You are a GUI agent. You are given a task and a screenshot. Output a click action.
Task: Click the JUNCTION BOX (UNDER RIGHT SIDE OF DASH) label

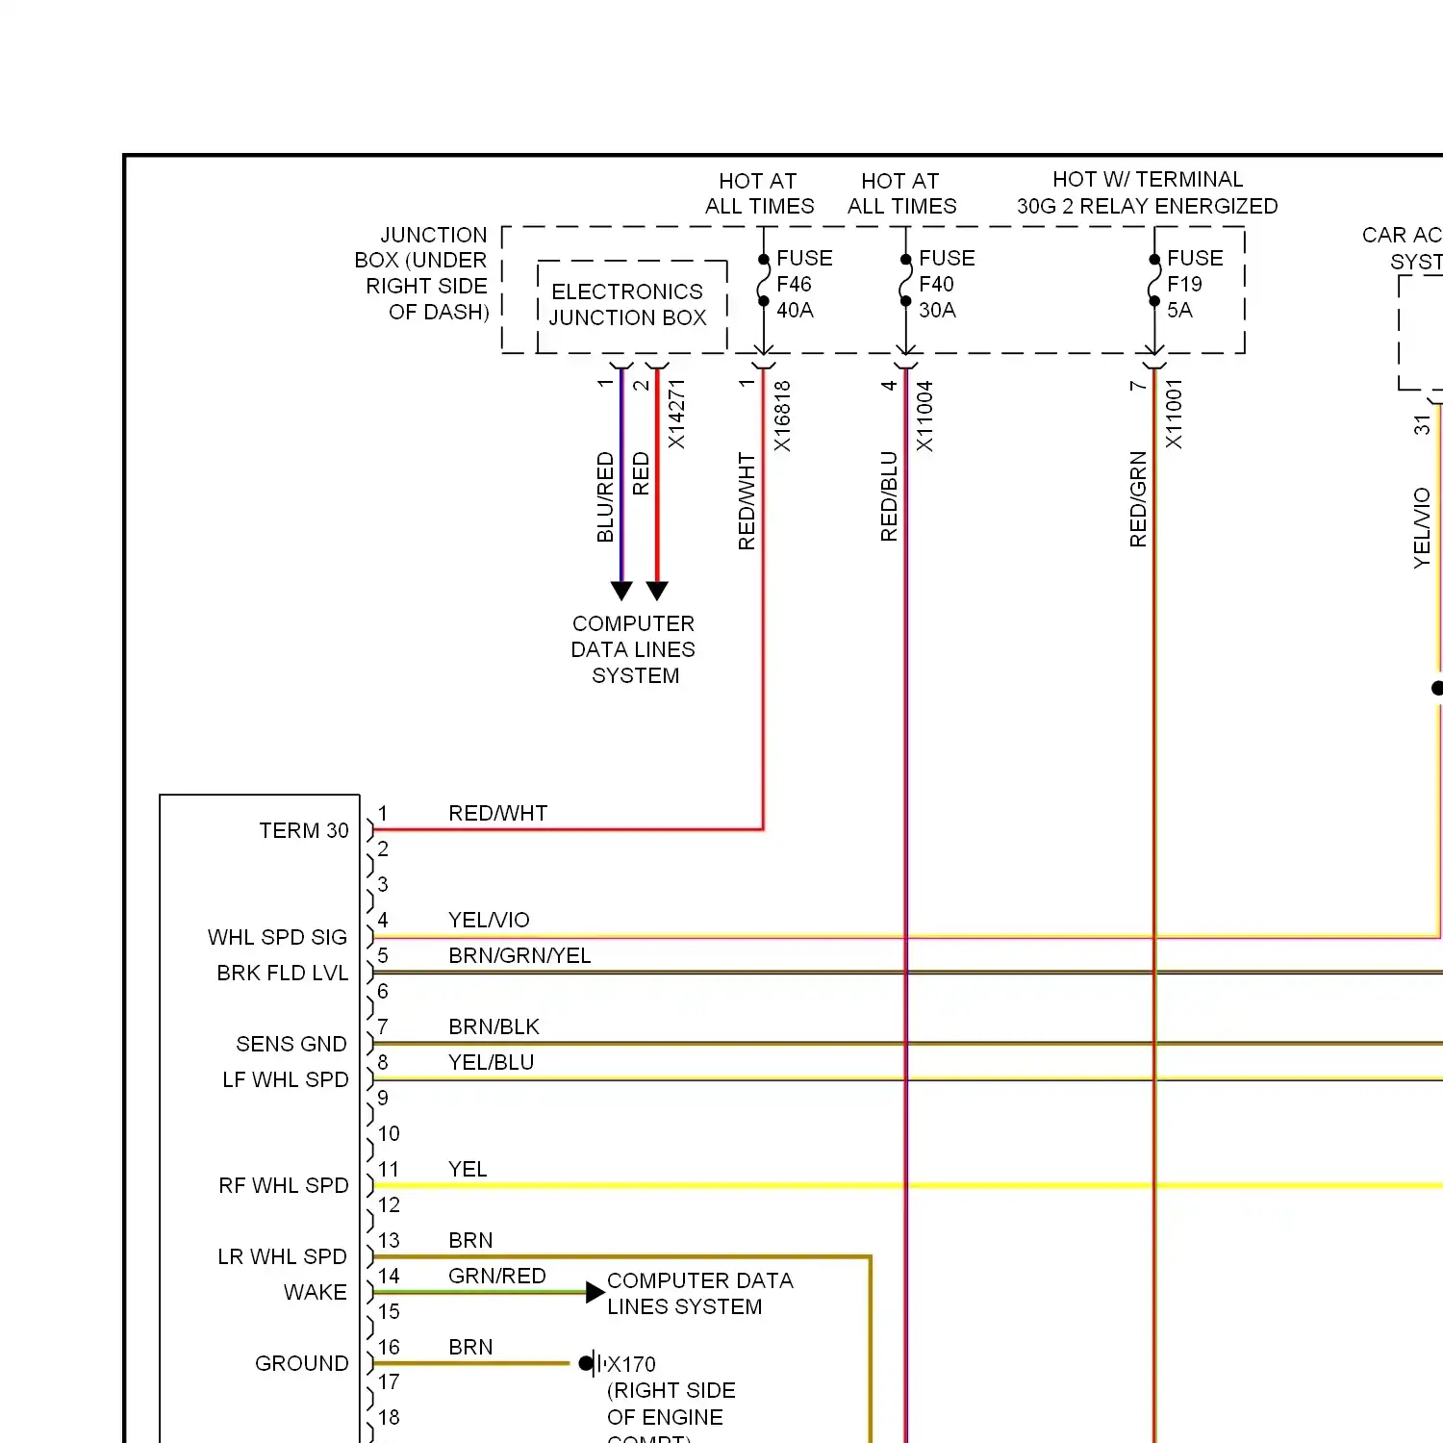(422, 273)
